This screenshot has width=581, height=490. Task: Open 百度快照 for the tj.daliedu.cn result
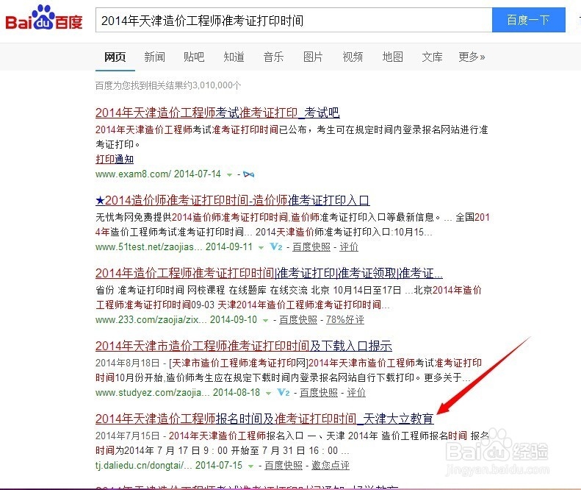[284, 465]
